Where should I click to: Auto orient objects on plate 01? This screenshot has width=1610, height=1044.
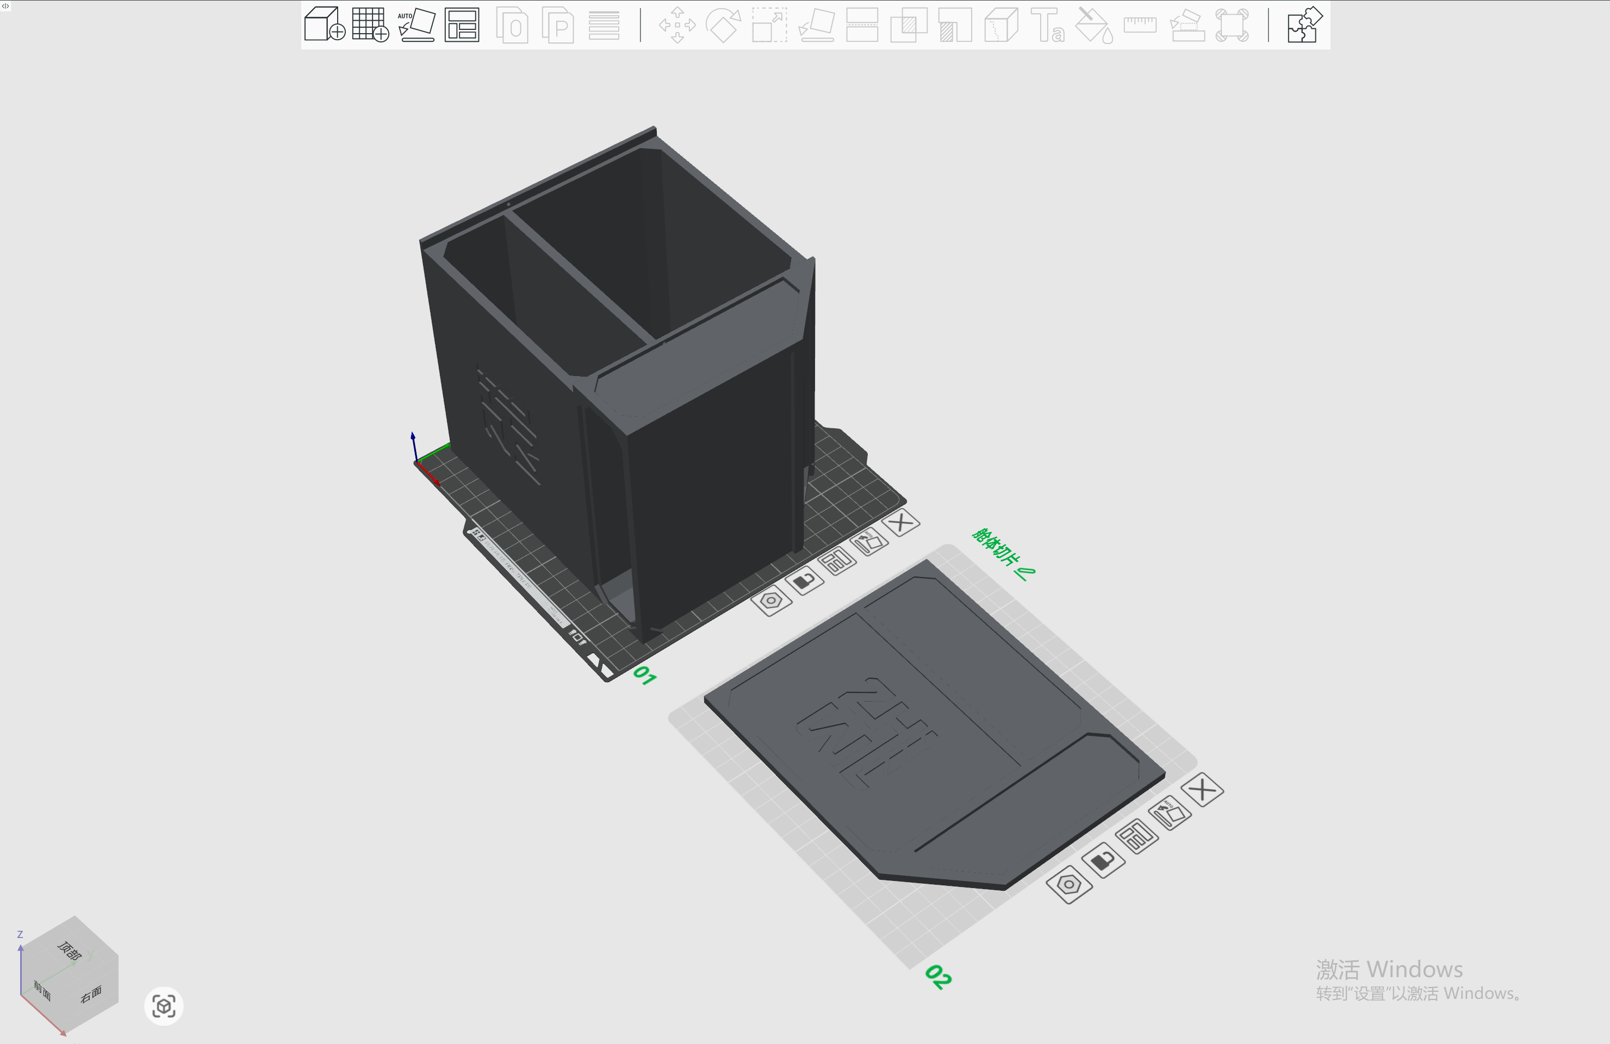coord(869,542)
